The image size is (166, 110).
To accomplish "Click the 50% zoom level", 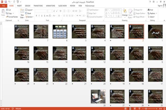I will pos(160,109).
